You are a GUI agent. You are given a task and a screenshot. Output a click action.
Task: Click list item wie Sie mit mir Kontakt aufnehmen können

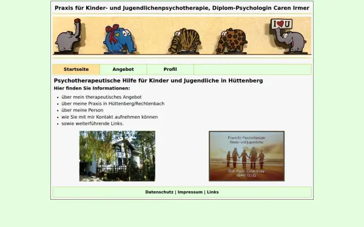pyautogui.click(x=110, y=117)
